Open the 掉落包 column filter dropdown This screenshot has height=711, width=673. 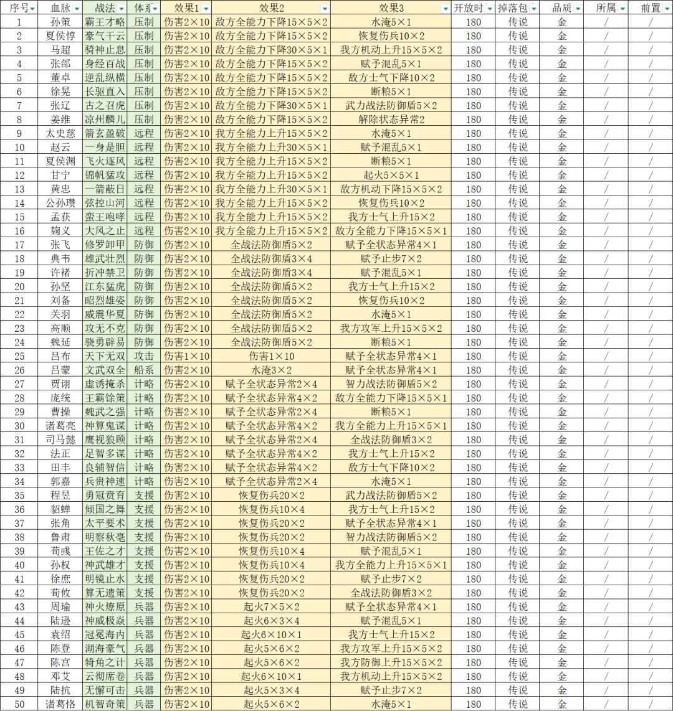[533, 9]
